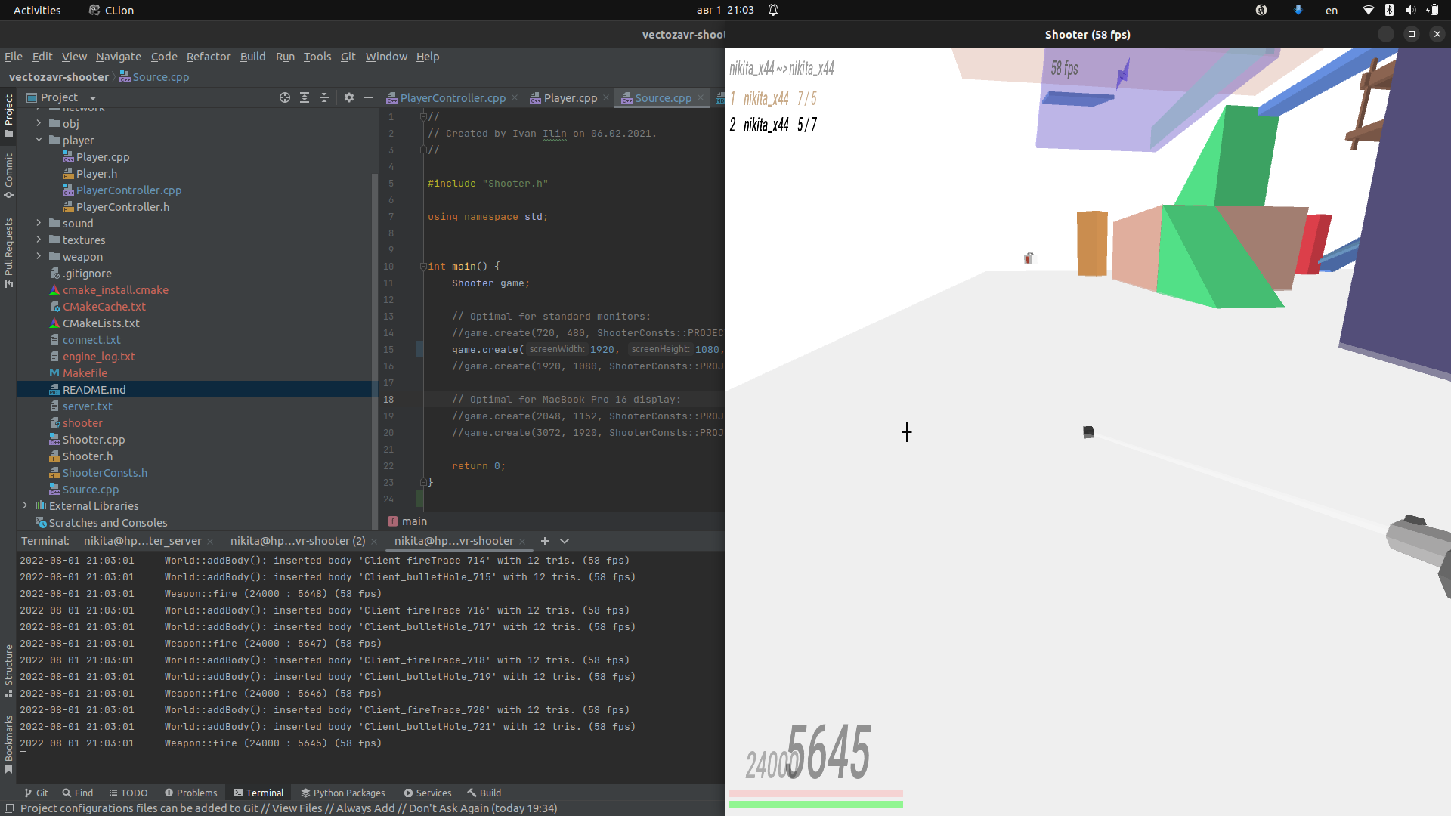Expand the weapon folder

(x=39, y=256)
